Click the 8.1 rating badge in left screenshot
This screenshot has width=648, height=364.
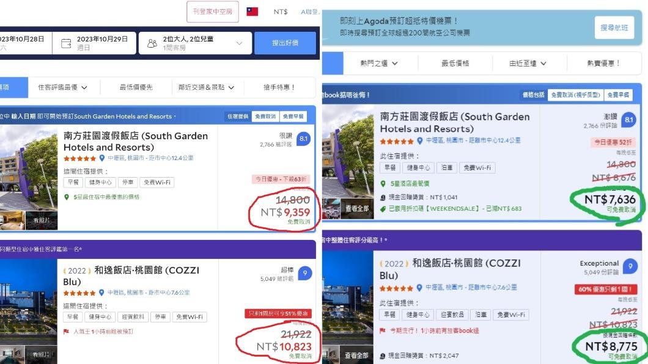(304, 139)
